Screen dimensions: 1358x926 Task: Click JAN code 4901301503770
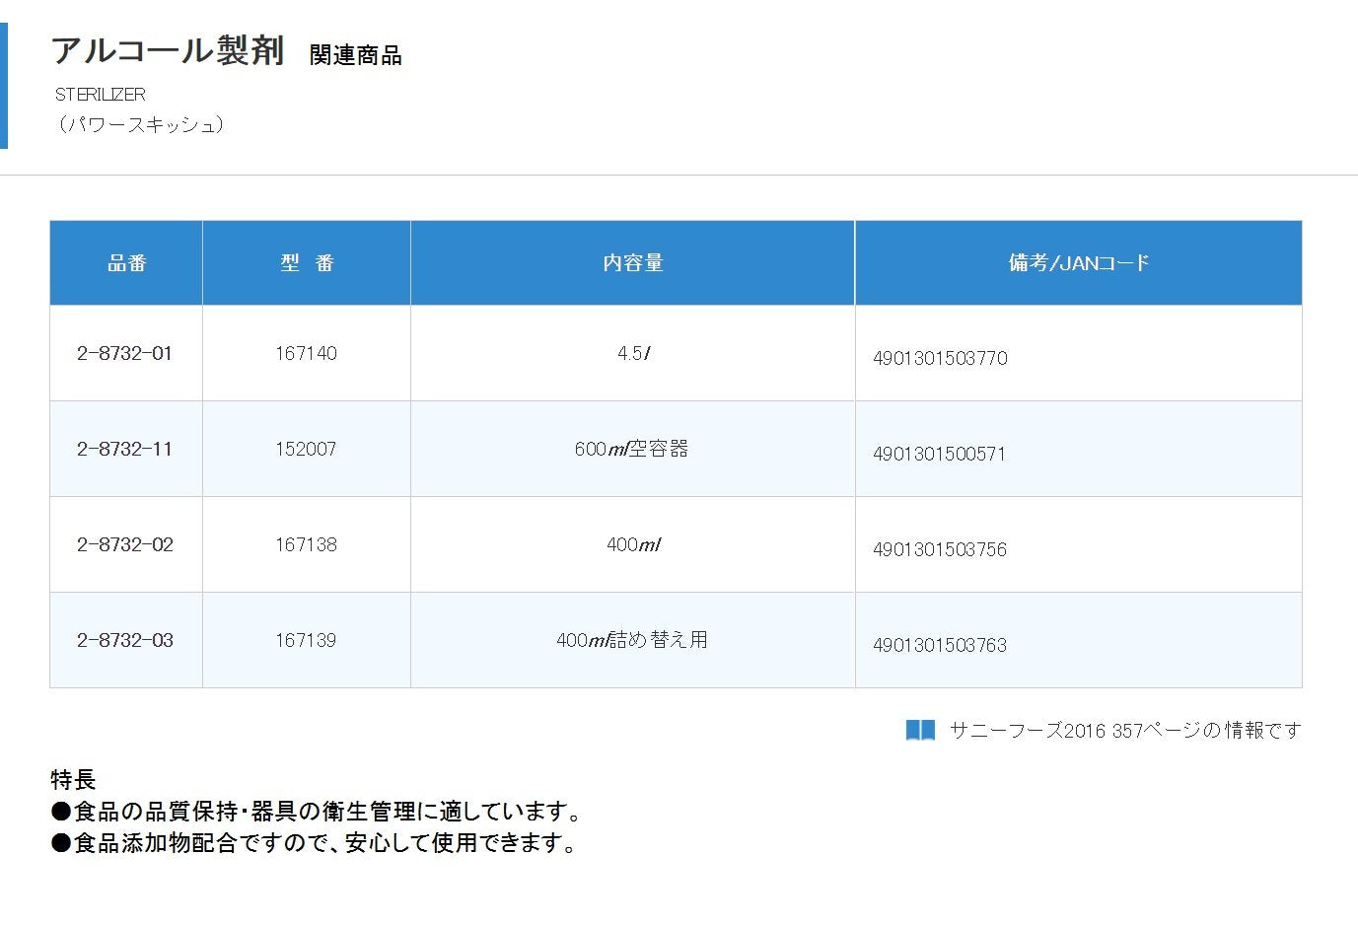[940, 358]
